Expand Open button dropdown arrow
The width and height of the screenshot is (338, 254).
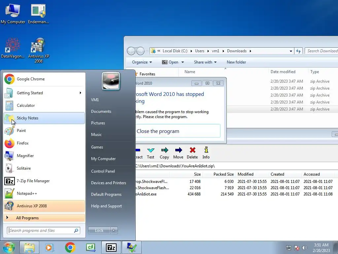pyautogui.click(x=183, y=62)
